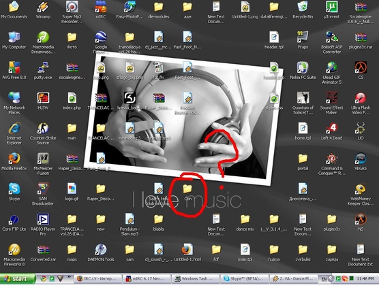Expand Quick Launch overflow chevron
This screenshot has width=379, height=296.
(69, 276)
